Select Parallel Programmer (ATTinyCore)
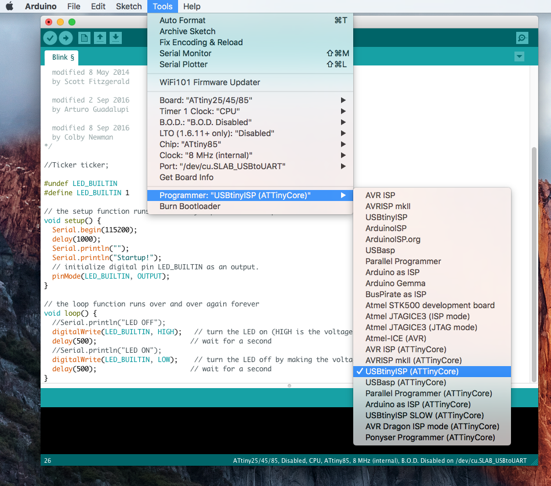 tap(432, 393)
